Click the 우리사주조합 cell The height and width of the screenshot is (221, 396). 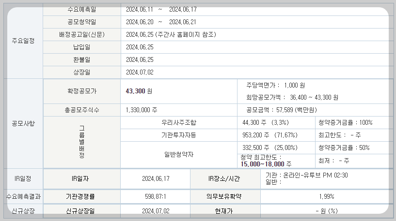[x=179, y=122]
